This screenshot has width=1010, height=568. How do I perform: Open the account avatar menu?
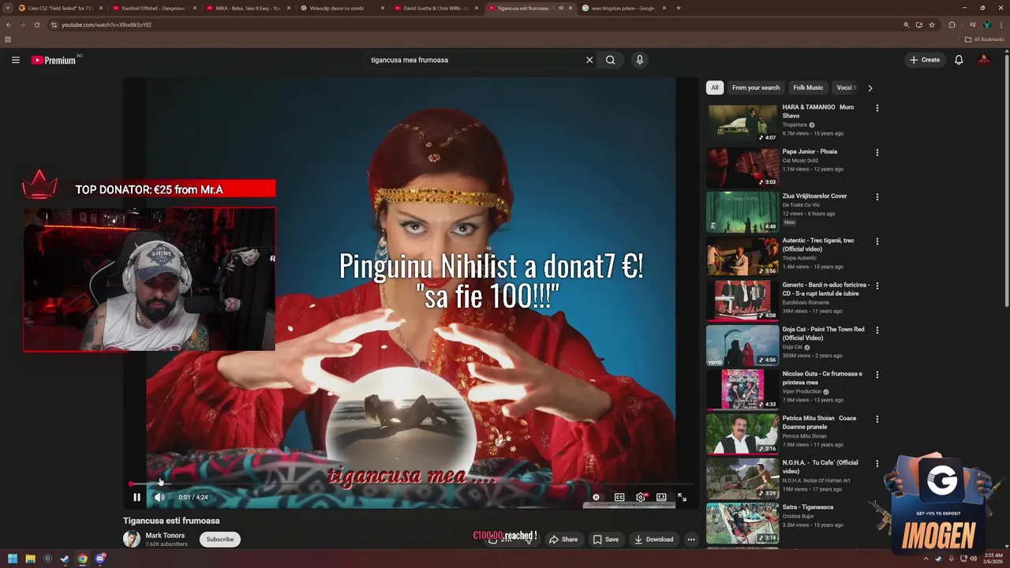(x=984, y=60)
